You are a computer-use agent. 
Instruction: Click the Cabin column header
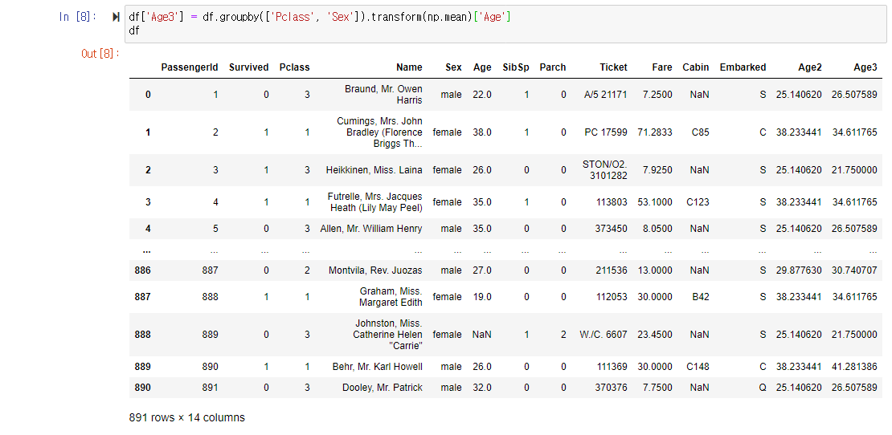696,67
